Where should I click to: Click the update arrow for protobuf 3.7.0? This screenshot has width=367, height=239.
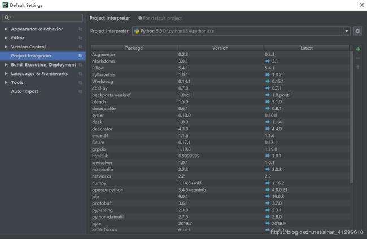[x=268, y=203]
